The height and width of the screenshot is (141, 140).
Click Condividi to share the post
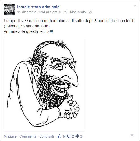(47, 136)
